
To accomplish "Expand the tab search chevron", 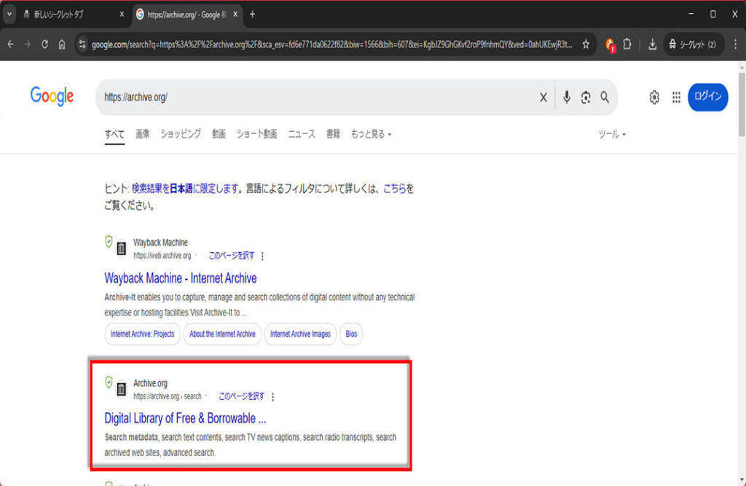I will (x=9, y=14).
